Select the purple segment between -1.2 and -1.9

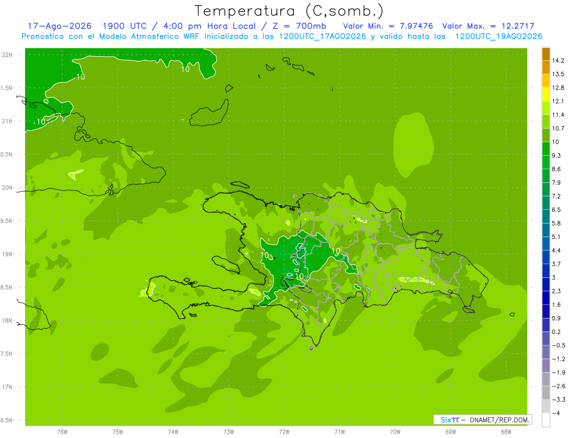(x=546, y=366)
